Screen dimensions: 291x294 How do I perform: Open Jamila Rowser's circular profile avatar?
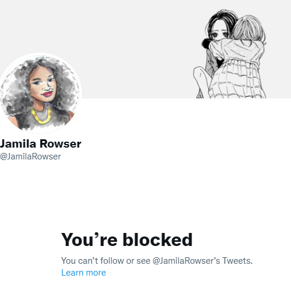click(40, 93)
